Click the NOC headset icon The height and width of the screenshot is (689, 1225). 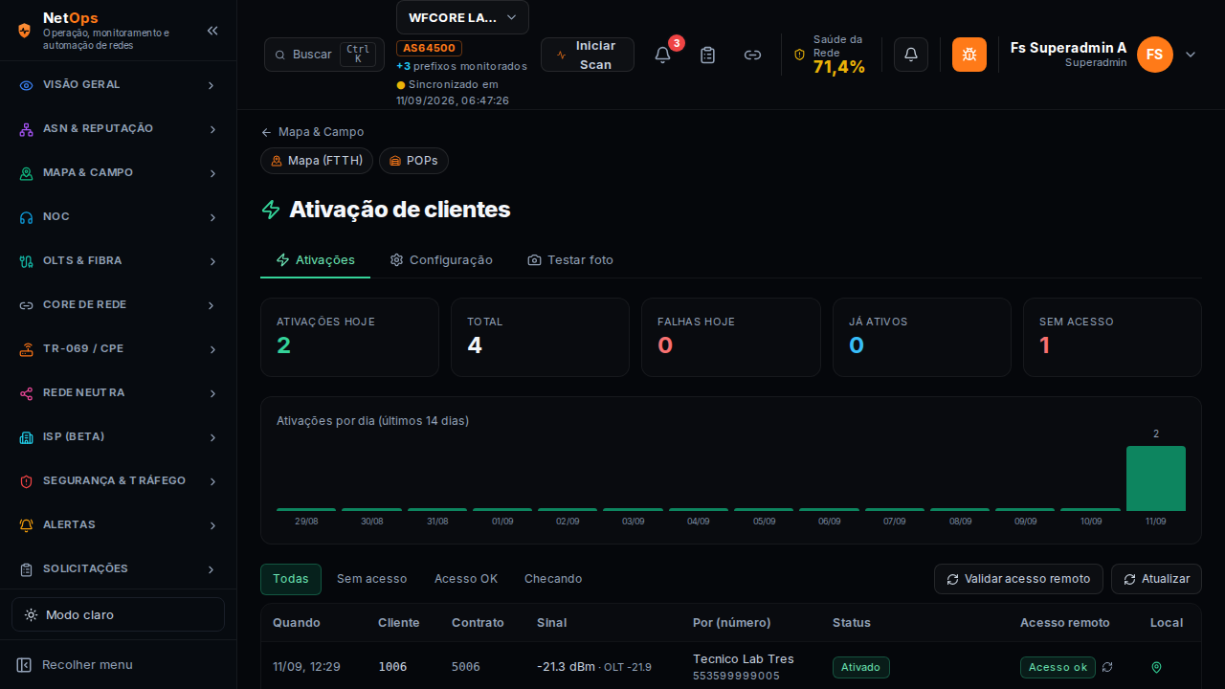(x=27, y=217)
